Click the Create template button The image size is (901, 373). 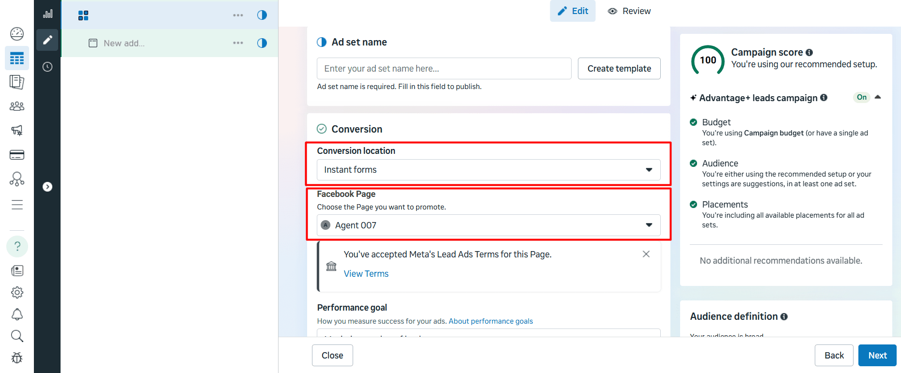tap(619, 68)
